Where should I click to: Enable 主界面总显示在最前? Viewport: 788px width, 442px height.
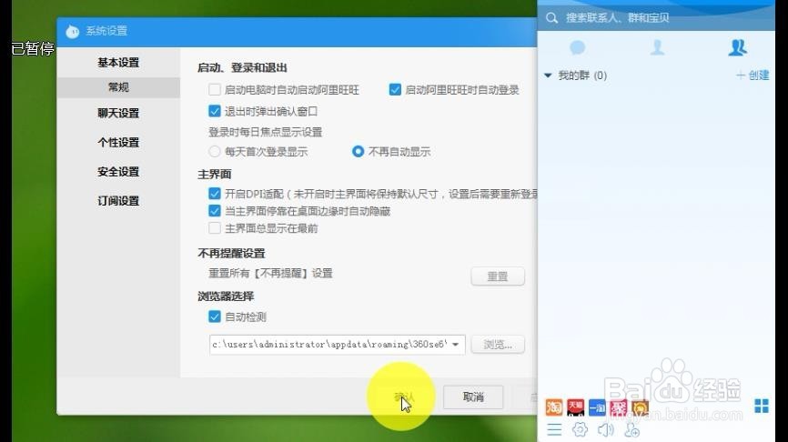pos(215,228)
